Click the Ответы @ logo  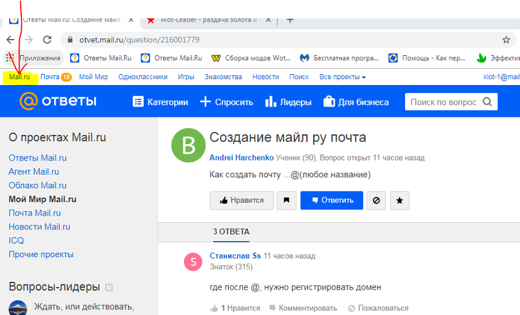pos(58,101)
